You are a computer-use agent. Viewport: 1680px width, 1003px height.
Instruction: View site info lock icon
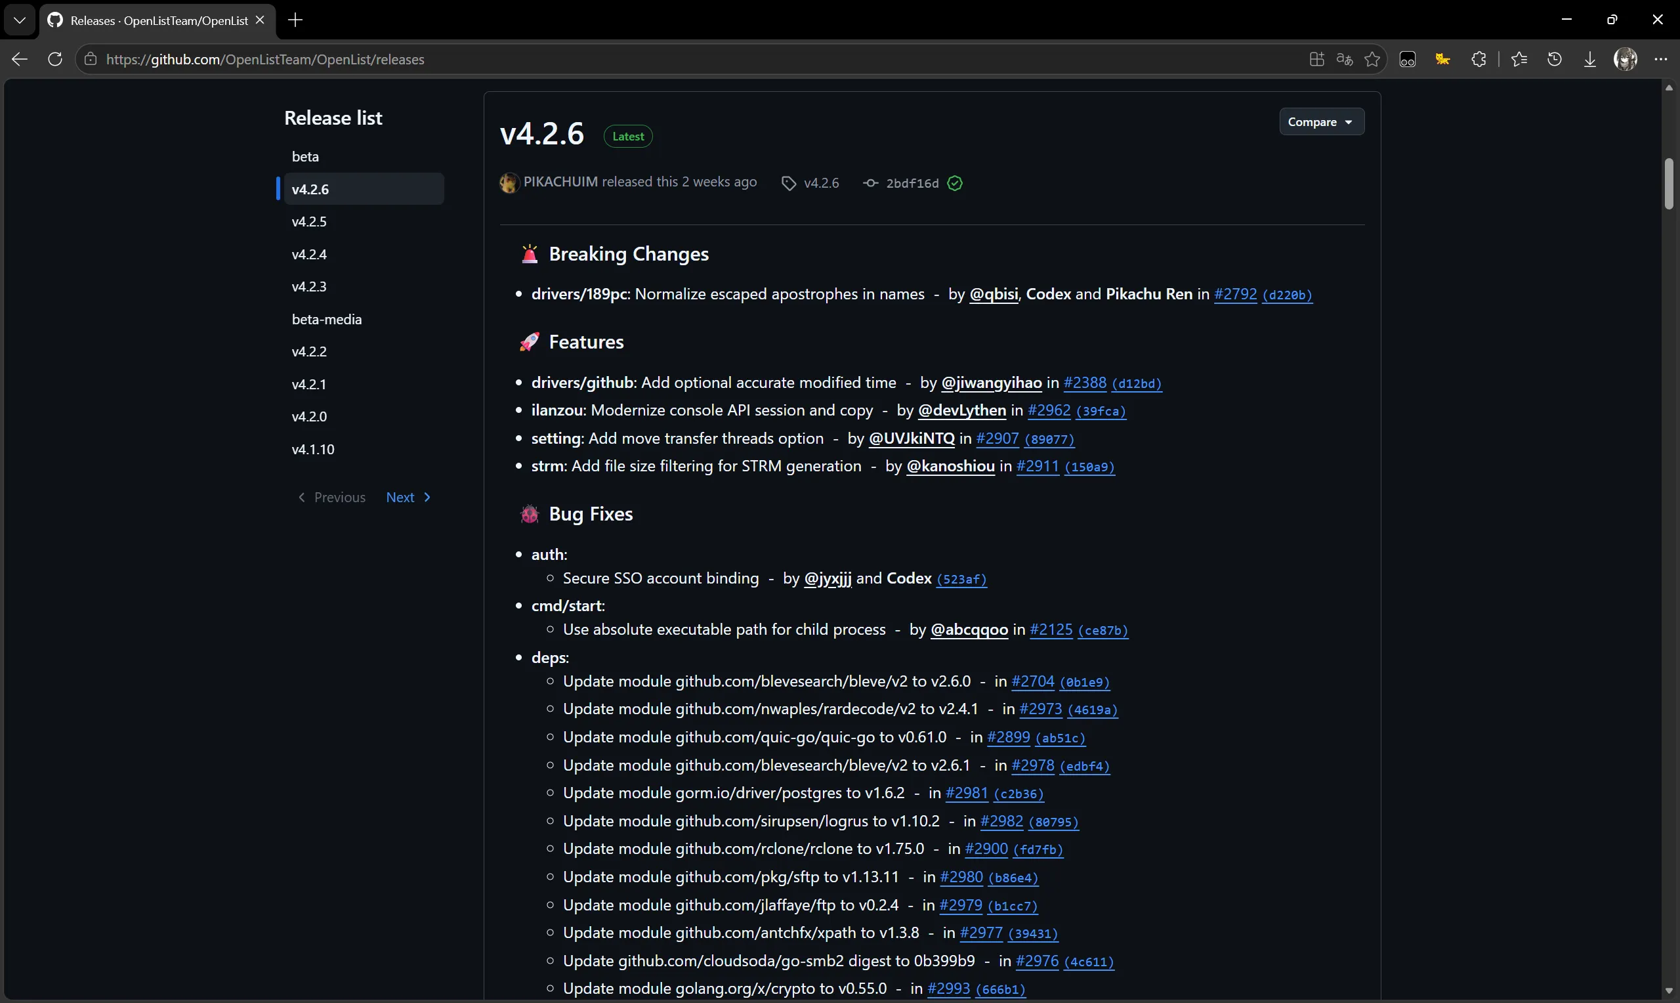(x=91, y=60)
